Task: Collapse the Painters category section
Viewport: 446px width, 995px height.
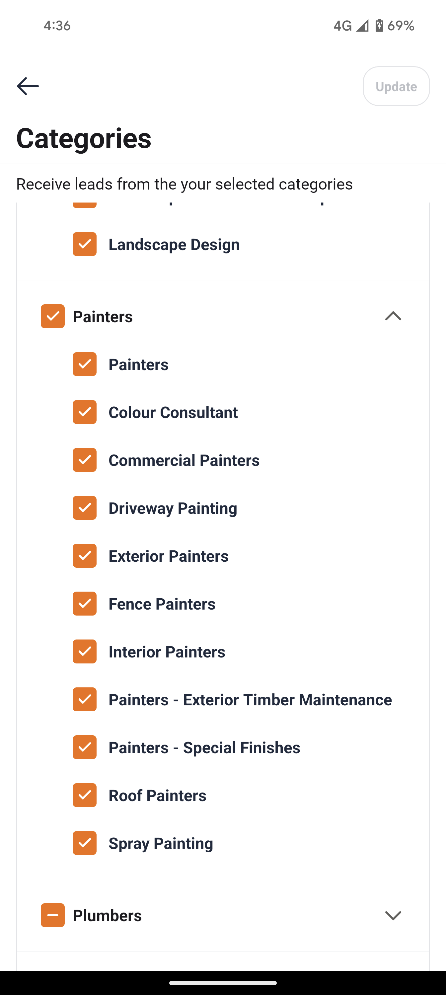Action: pyautogui.click(x=393, y=316)
